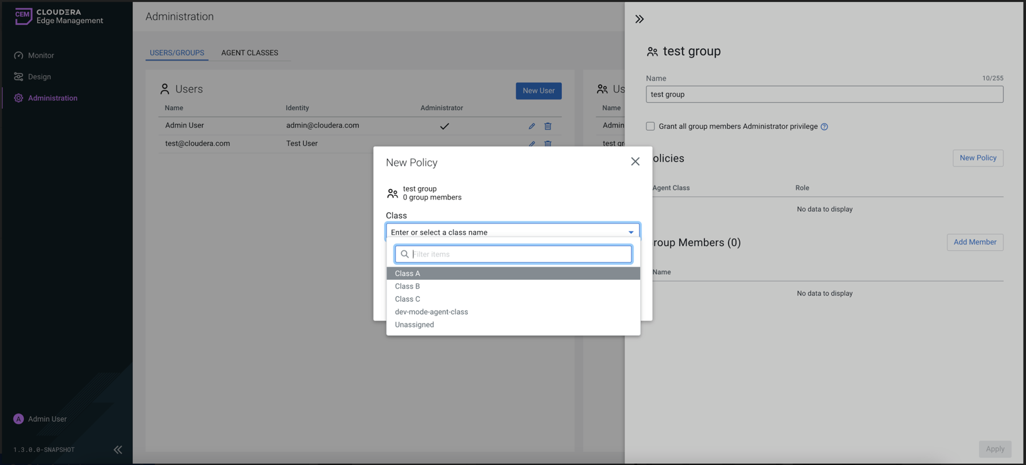Click the Admin User avatar icon

pyautogui.click(x=19, y=419)
